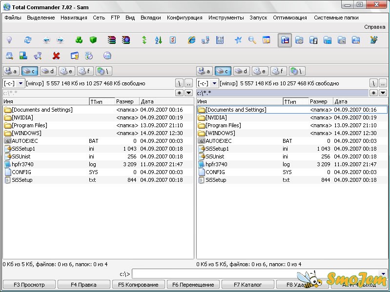The image size is (390, 292).
Task: Click right panel path bar c:\*.*
Action: 282,93
